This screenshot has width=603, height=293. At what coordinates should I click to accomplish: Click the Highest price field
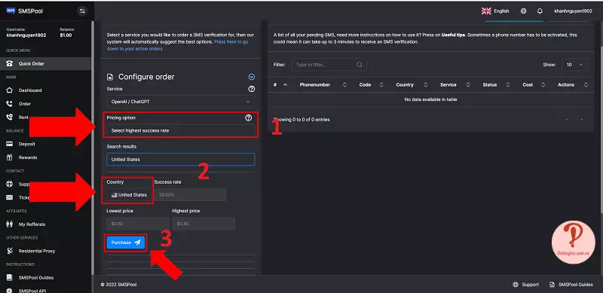(204, 224)
